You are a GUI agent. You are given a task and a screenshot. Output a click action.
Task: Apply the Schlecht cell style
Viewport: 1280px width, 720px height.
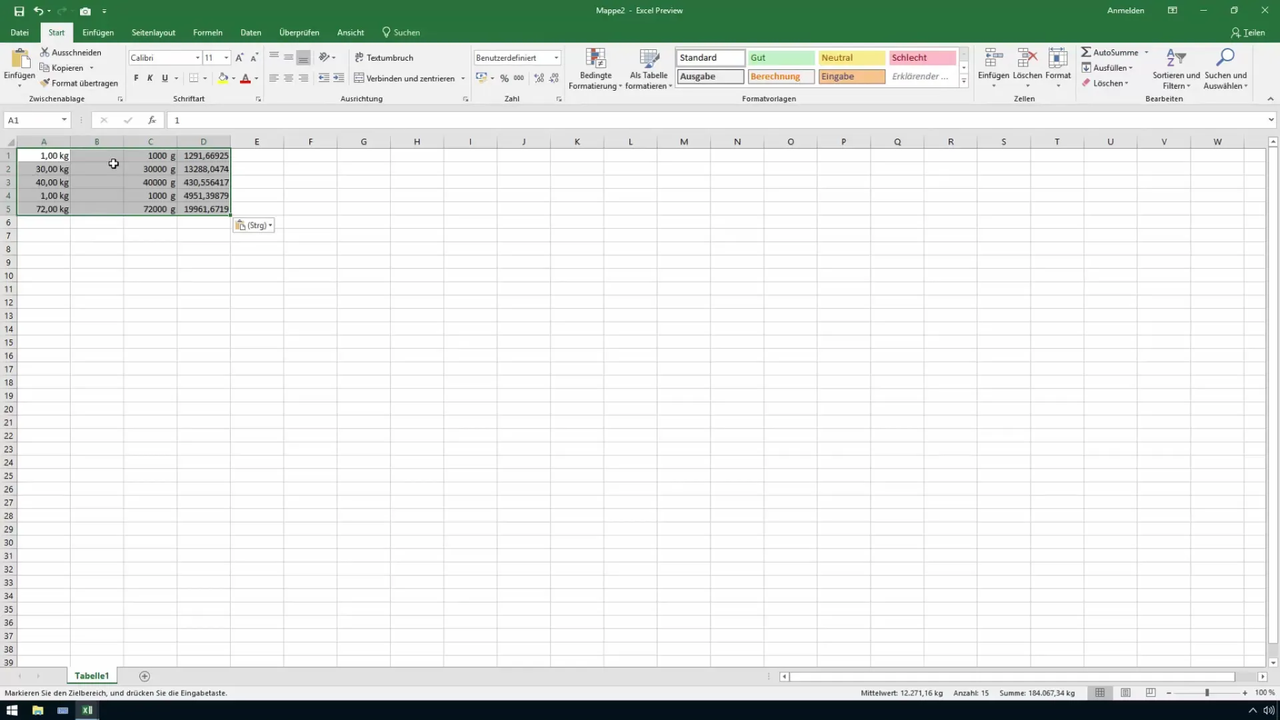click(922, 58)
